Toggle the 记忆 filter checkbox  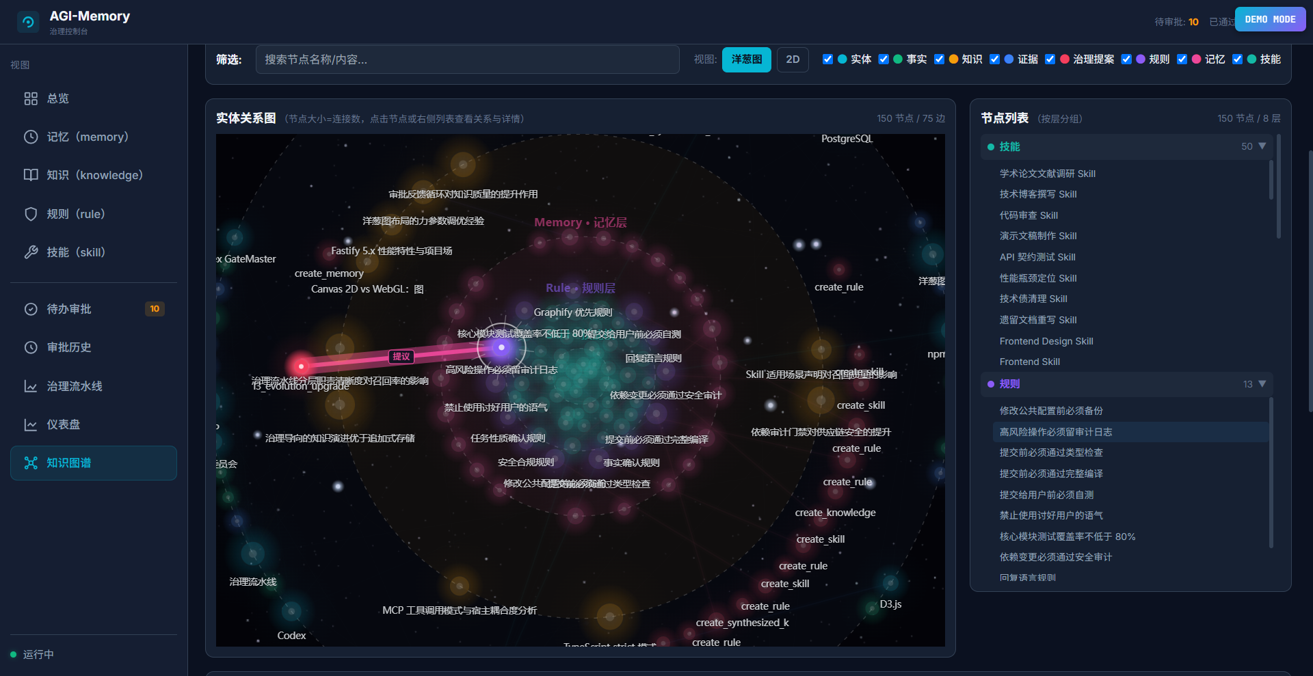click(x=1182, y=59)
